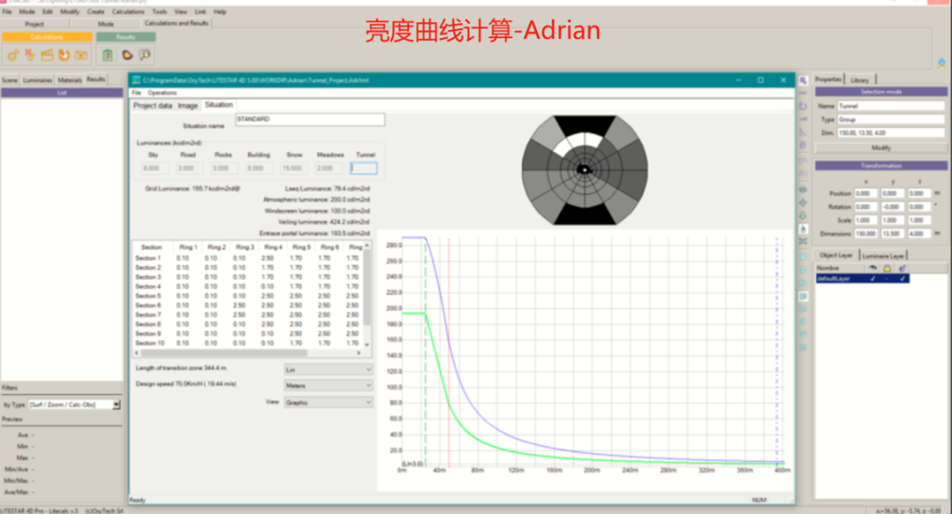Image resolution: width=952 pixels, height=514 pixels.
Task: Switch to the Project data tab
Action: 153,106
